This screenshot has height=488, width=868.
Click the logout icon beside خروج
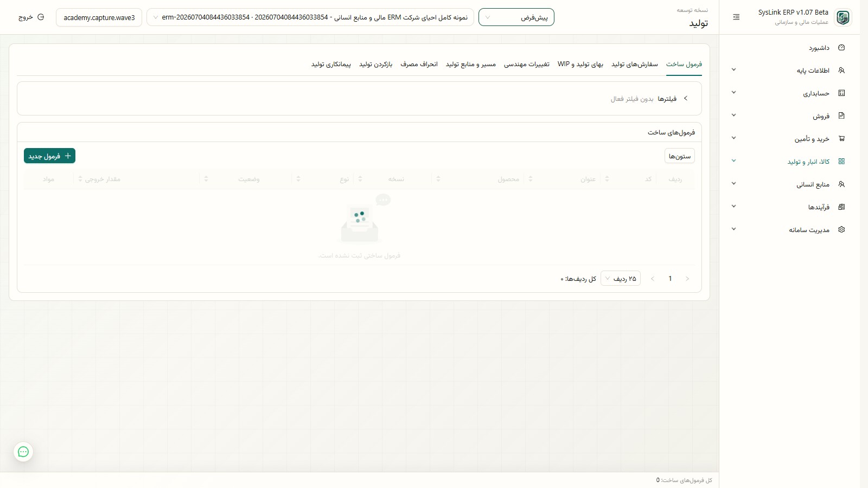[41, 17]
